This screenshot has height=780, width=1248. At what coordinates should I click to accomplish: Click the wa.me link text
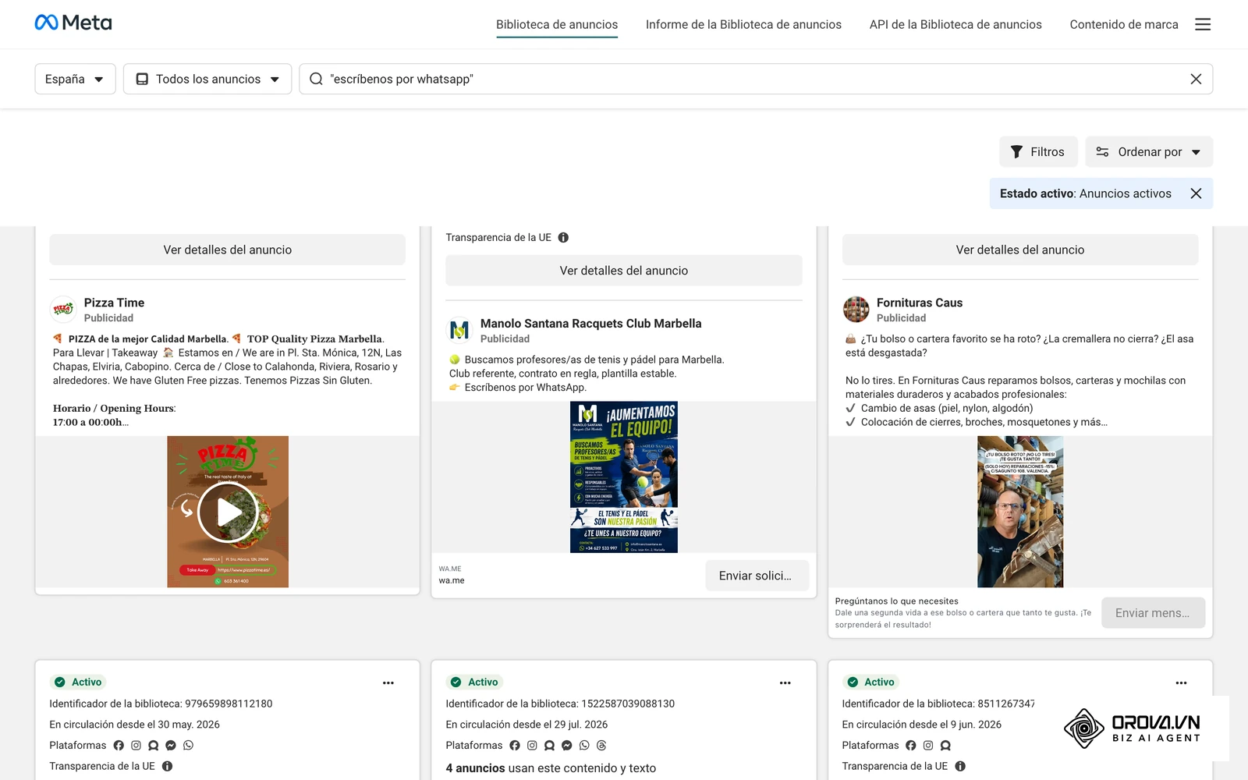coord(452,580)
